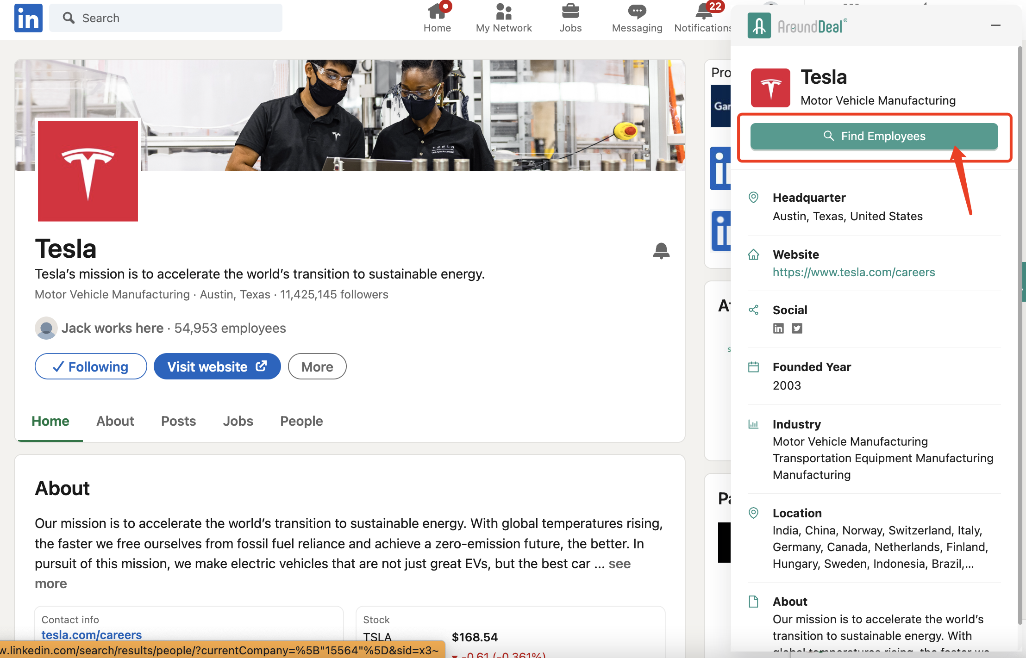The image size is (1026, 658).
Task: Open Tesla Twitter social icon in AroundDeal
Action: pyautogui.click(x=797, y=328)
